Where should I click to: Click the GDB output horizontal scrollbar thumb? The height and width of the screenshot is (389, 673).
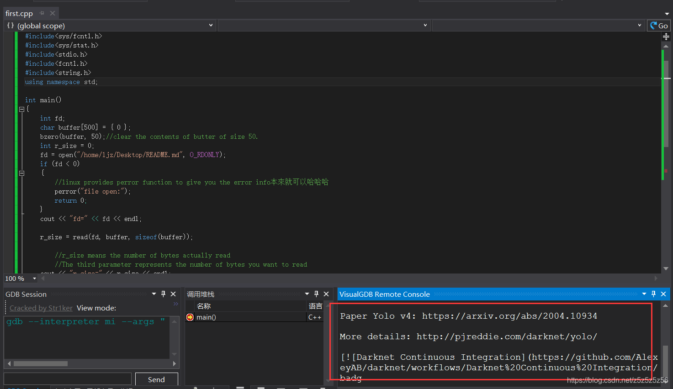[41, 364]
